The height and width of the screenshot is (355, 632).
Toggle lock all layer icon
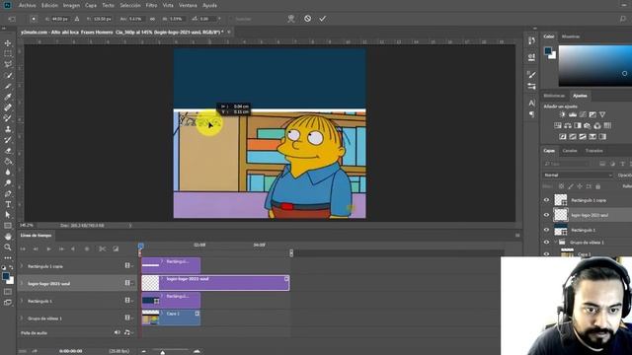(598, 186)
